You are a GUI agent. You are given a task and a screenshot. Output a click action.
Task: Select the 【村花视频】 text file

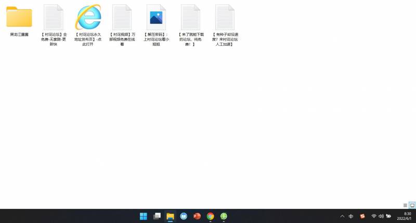(x=122, y=18)
